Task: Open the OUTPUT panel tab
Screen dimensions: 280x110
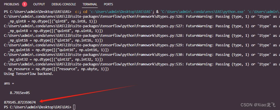Action: tap(39, 4)
